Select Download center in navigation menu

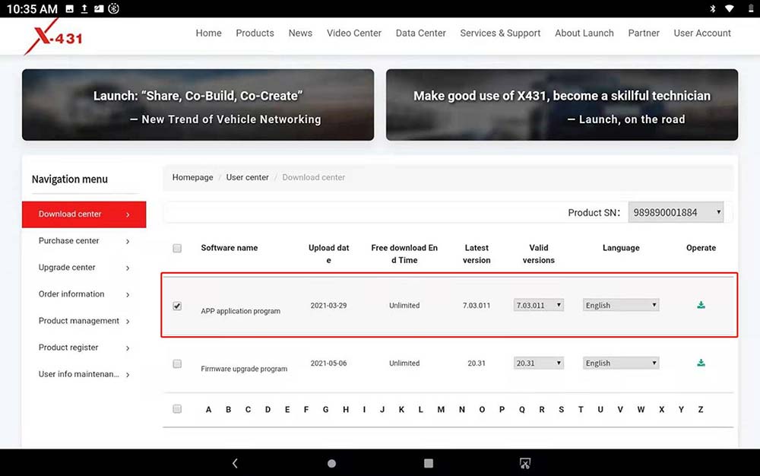84,214
